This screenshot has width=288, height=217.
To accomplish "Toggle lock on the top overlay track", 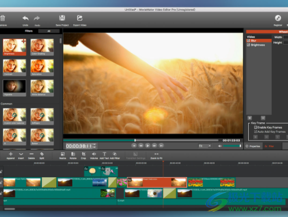I will pyautogui.click(x=1, y=172).
